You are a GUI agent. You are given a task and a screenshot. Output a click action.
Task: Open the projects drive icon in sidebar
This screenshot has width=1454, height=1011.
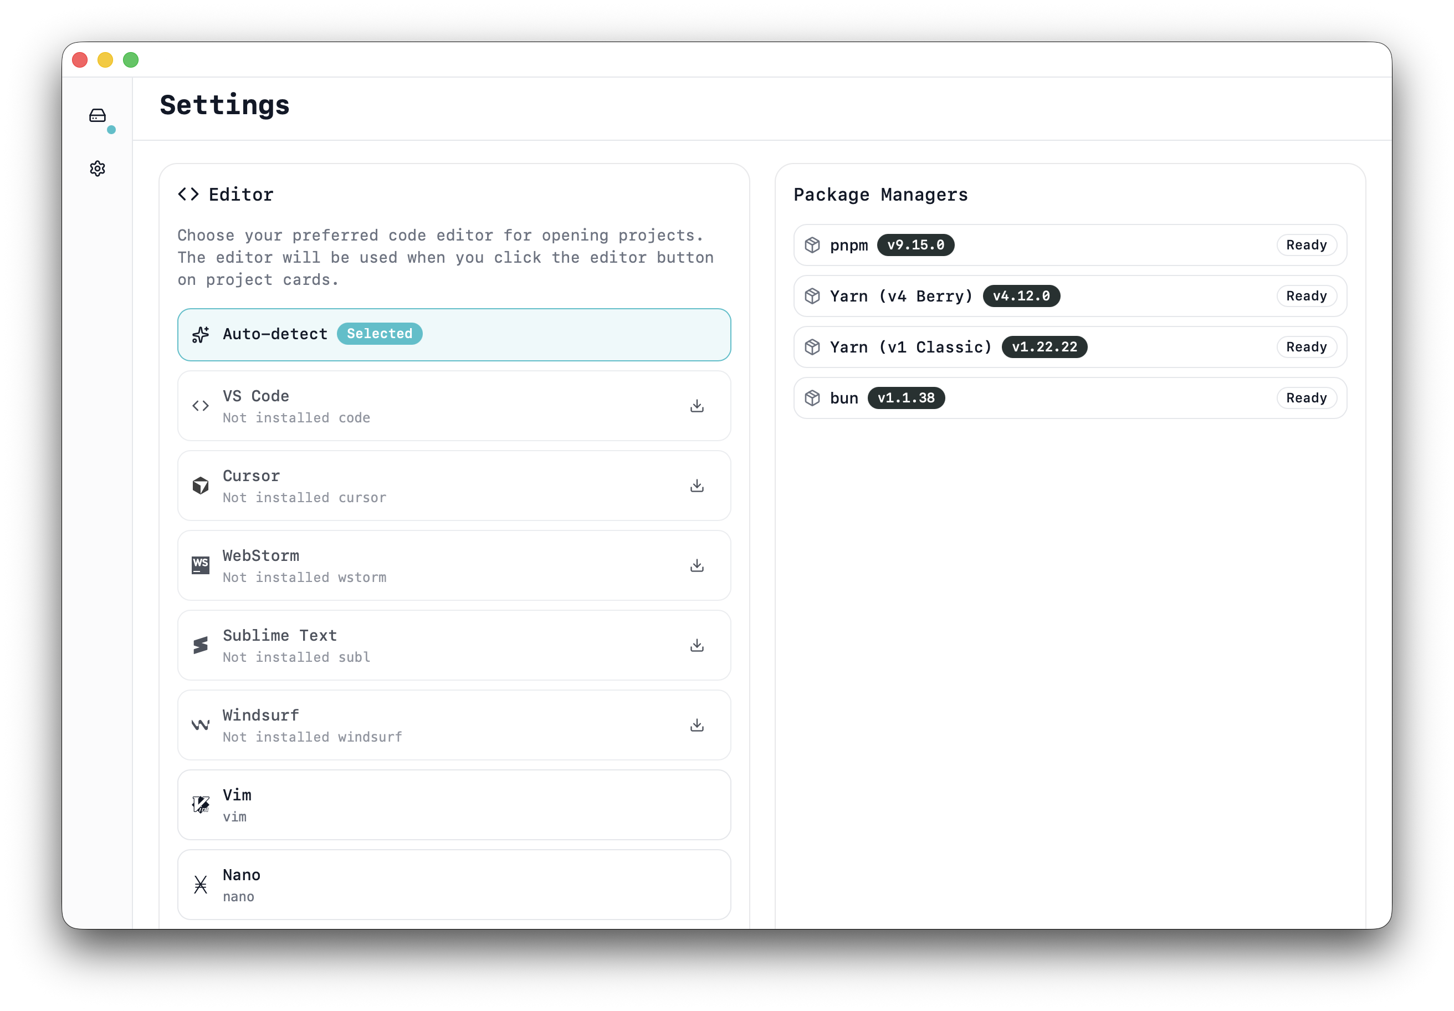[98, 115]
